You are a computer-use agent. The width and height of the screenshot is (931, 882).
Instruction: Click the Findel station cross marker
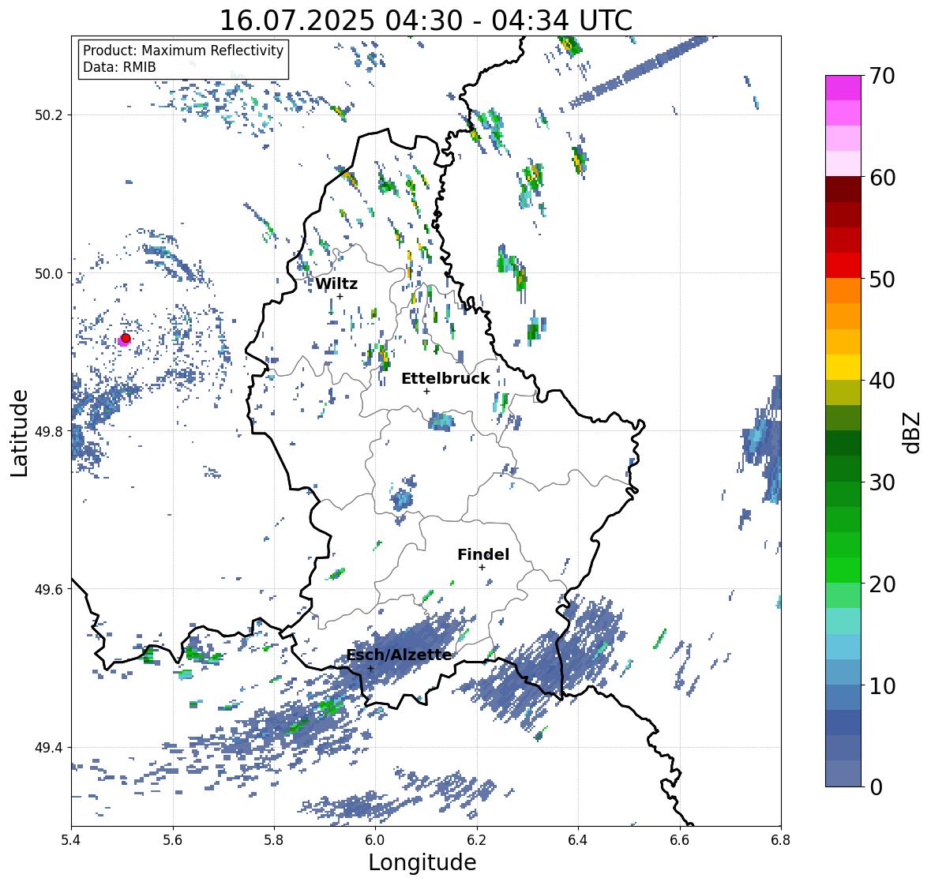tap(482, 568)
